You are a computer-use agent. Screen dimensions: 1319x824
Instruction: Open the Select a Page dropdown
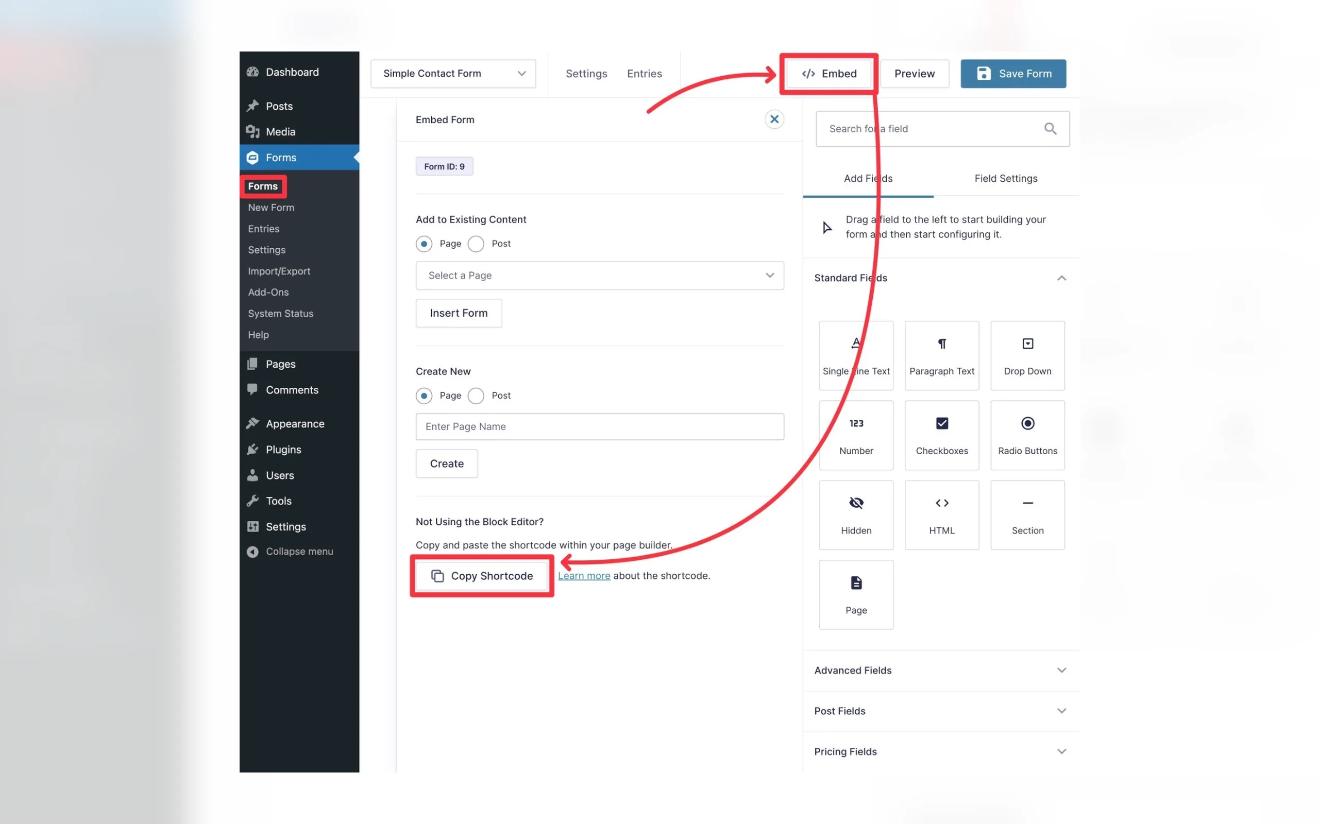[600, 275]
